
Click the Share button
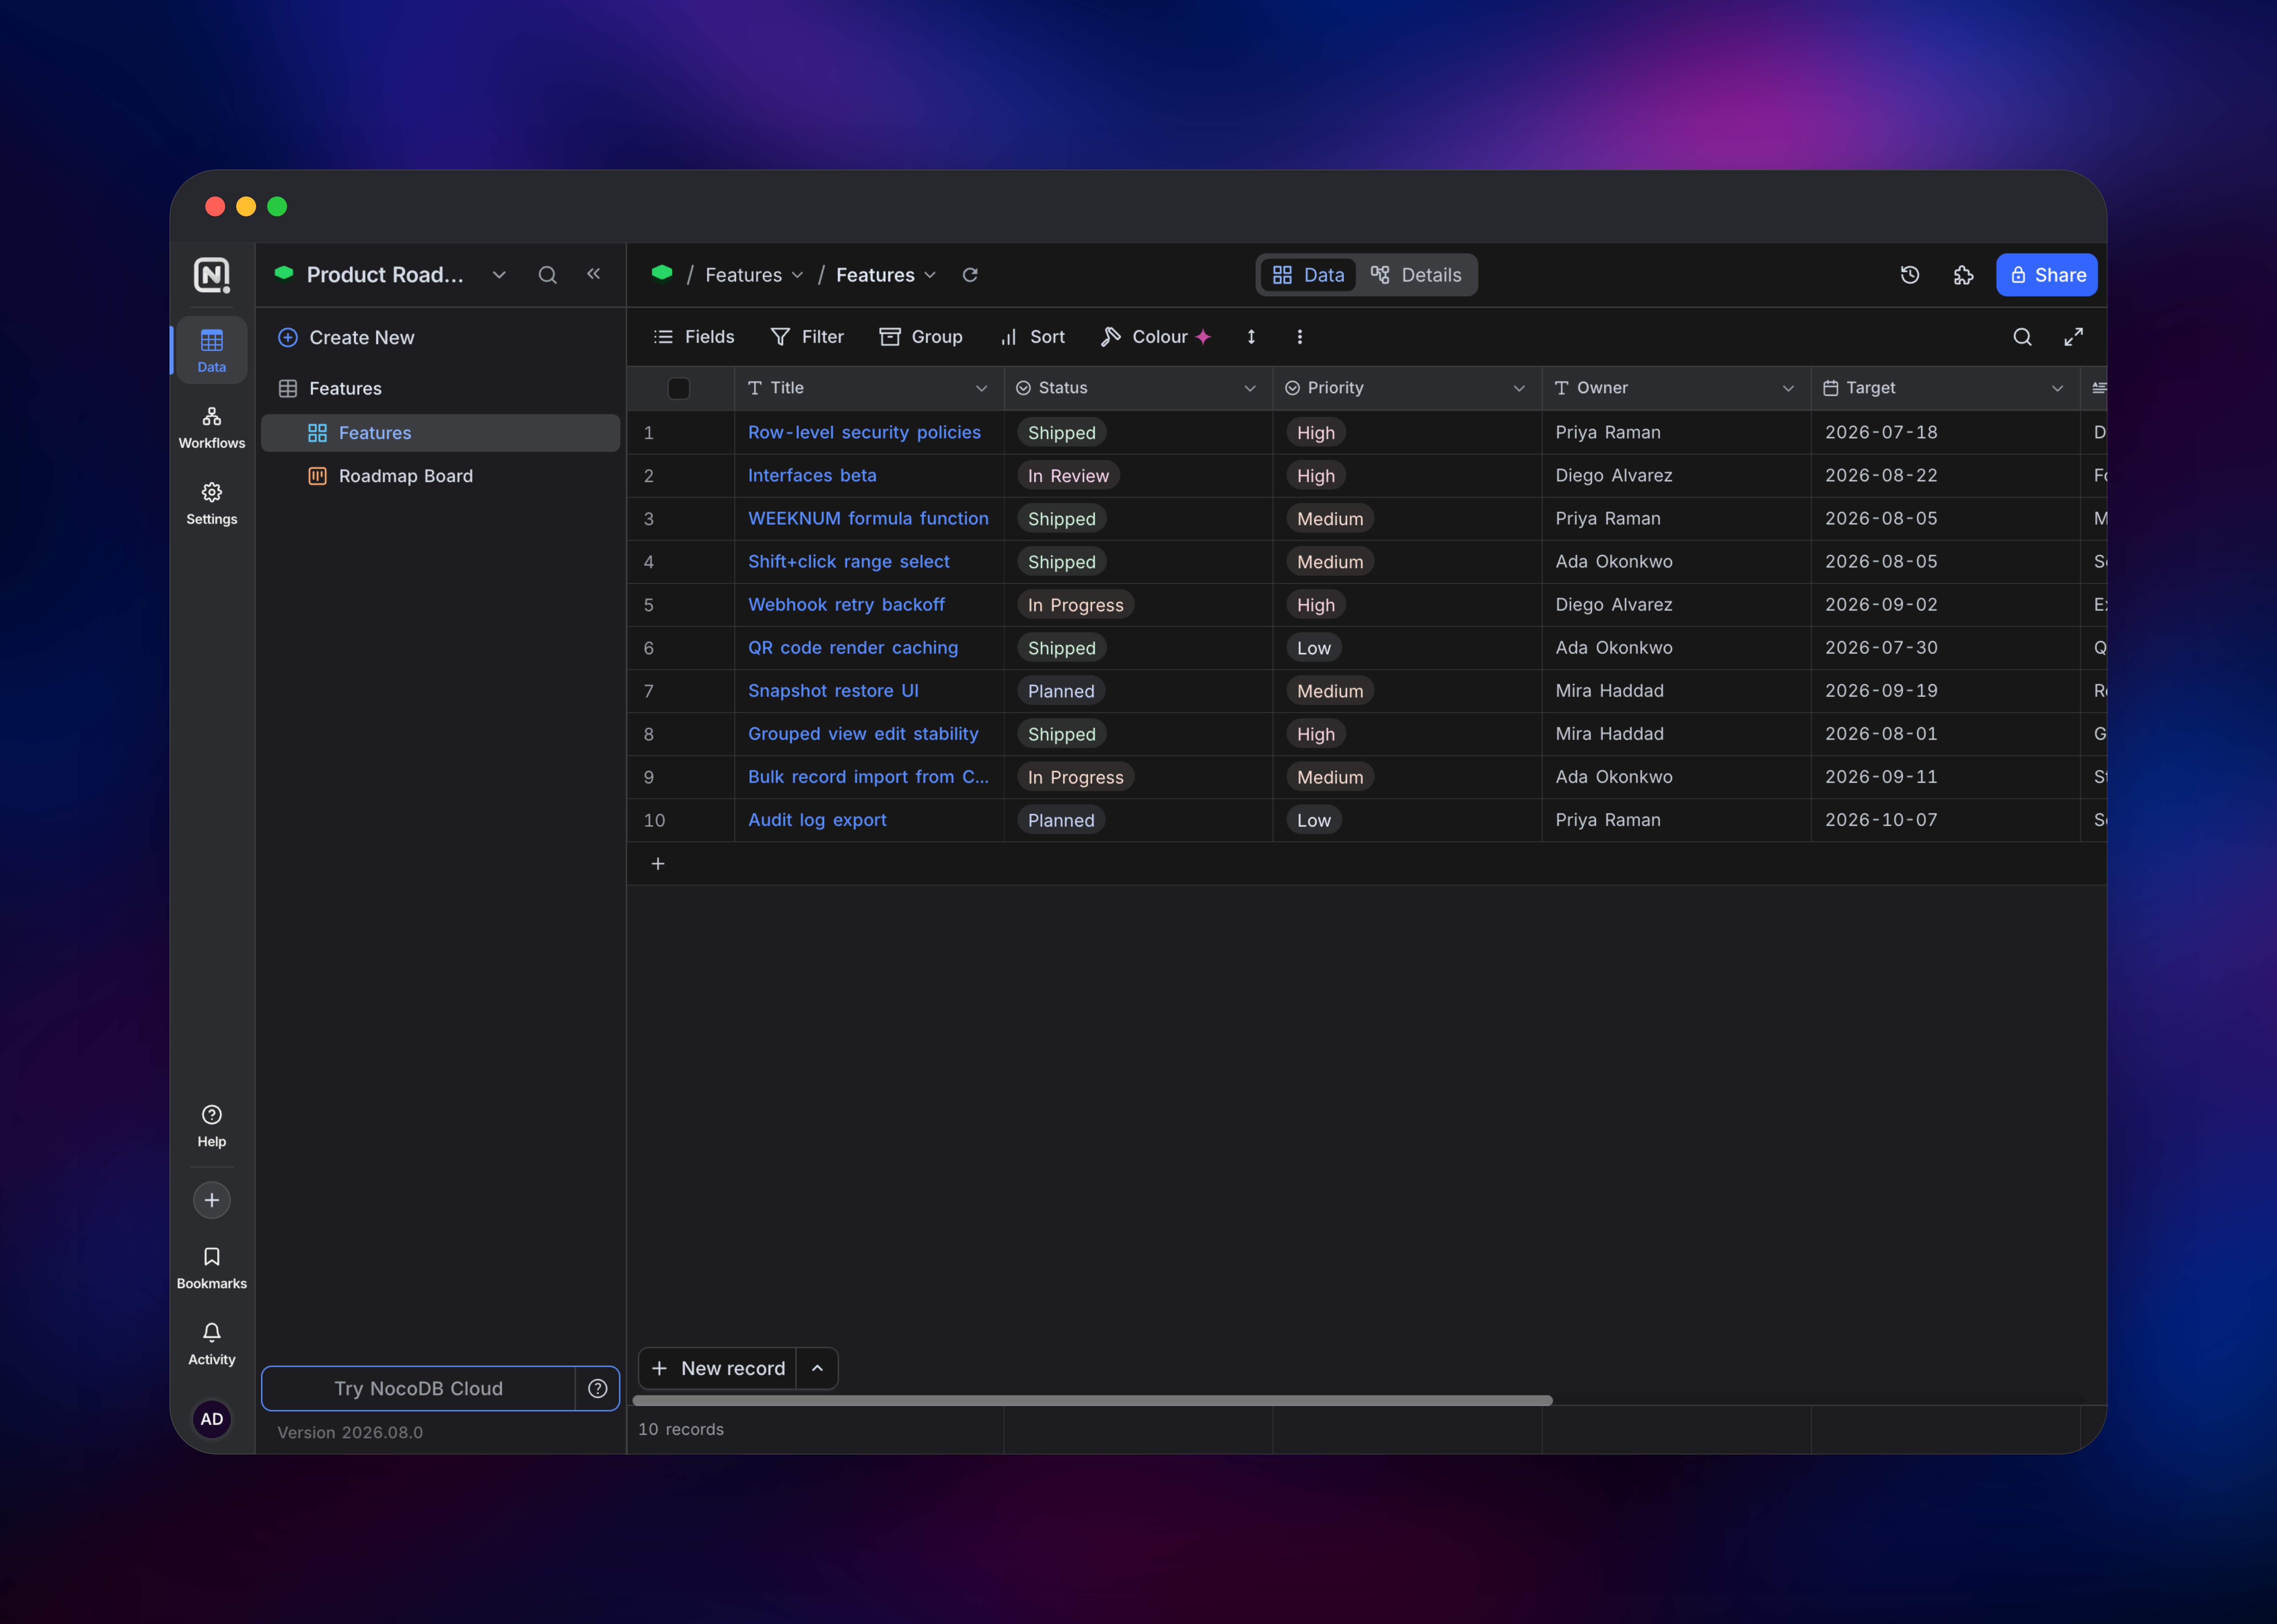pos(2047,275)
